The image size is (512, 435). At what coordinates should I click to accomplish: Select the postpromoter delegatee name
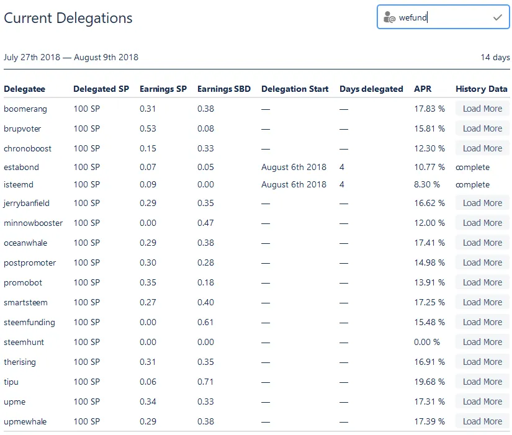click(30, 263)
